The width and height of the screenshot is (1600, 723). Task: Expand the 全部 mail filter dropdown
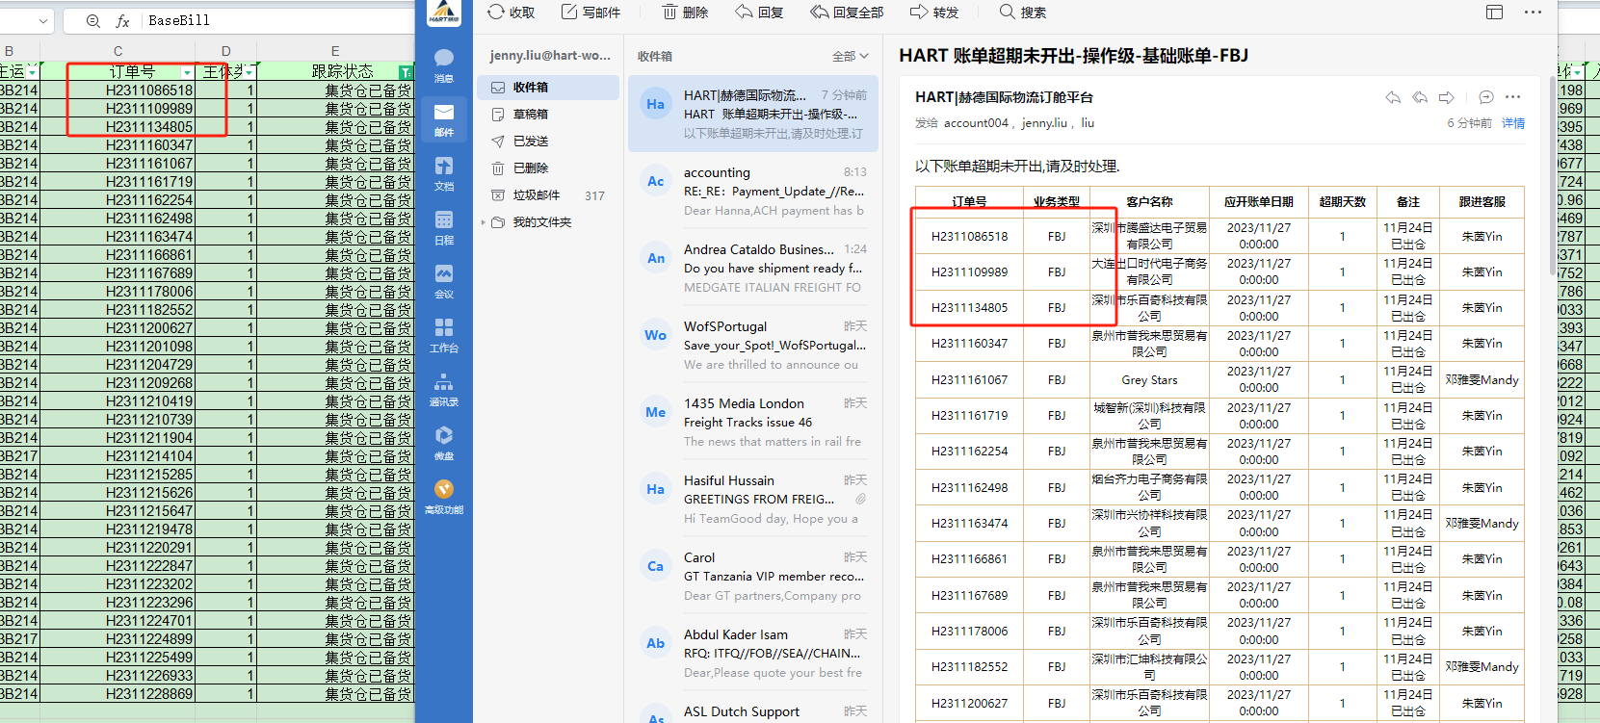pos(850,57)
